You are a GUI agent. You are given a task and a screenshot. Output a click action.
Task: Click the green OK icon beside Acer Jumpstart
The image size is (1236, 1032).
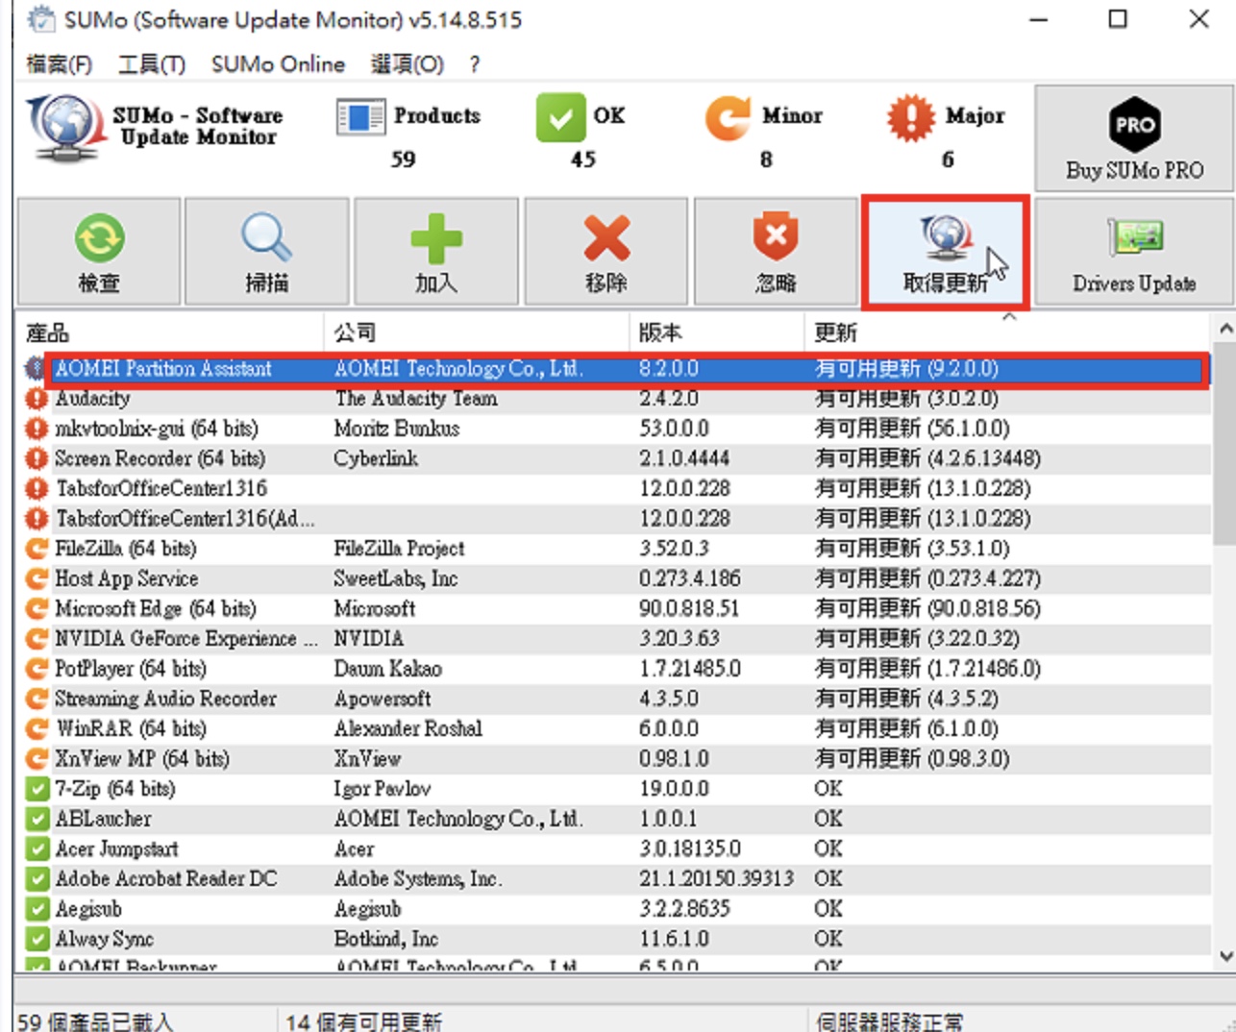point(37,848)
